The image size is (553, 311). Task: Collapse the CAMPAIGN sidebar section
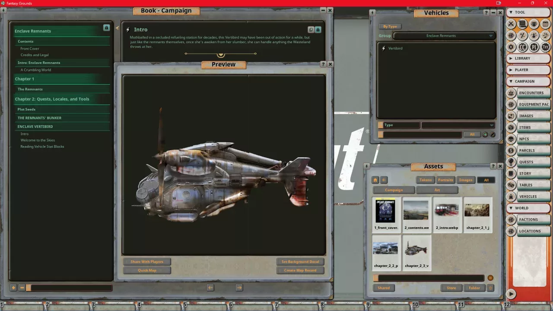(x=528, y=81)
